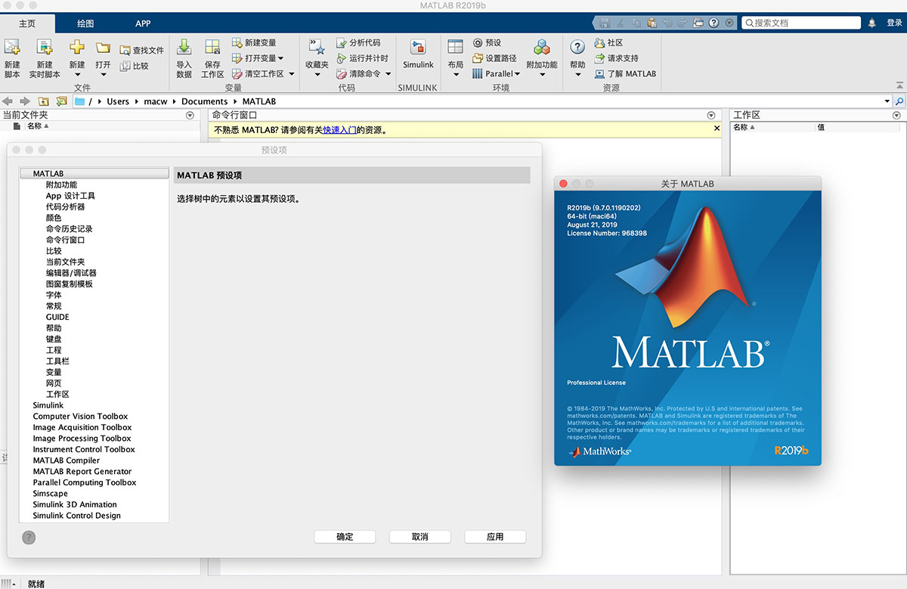The height and width of the screenshot is (589, 907).
Task: Click the 社区 (Community) icon
Action: [599, 43]
